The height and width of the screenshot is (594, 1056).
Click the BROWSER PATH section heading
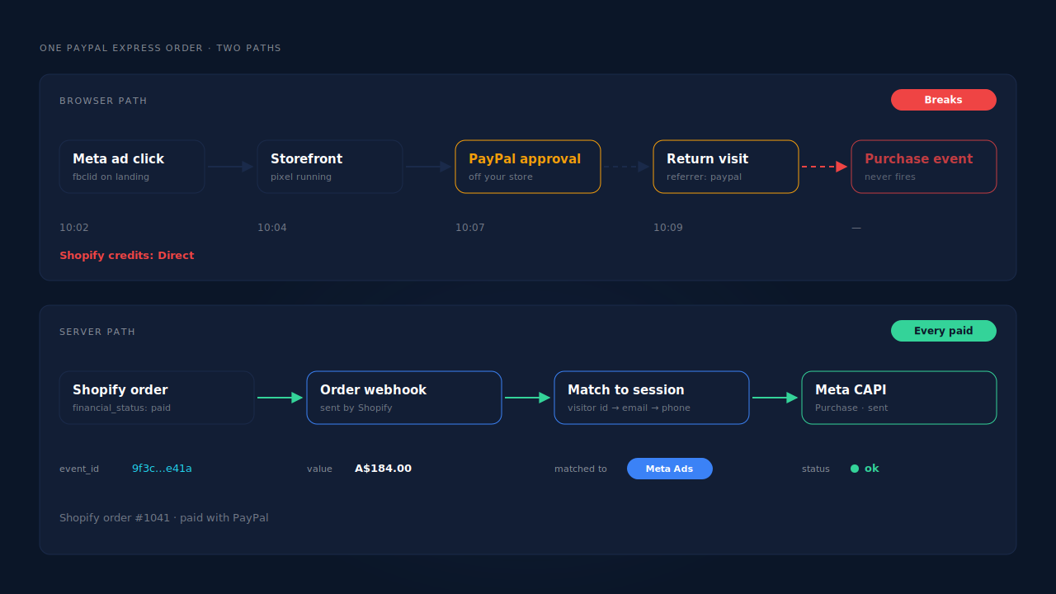click(103, 101)
